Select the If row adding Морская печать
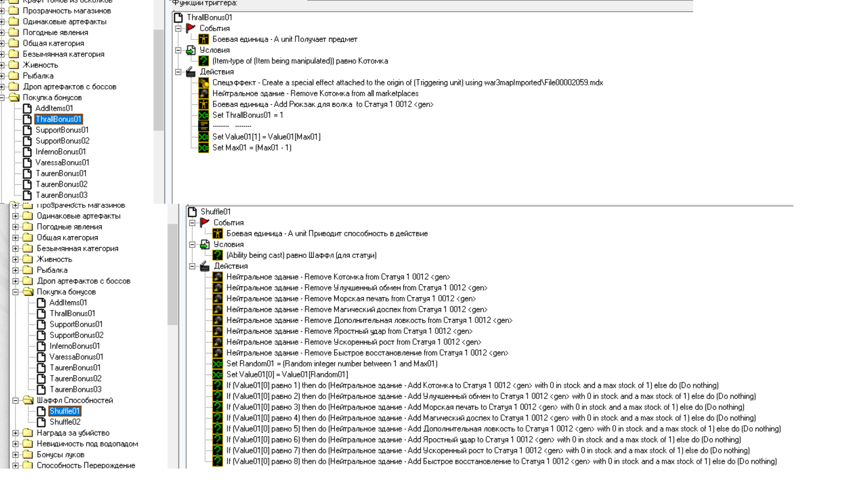This screenshot has height=488, width=867. (485, 407)
